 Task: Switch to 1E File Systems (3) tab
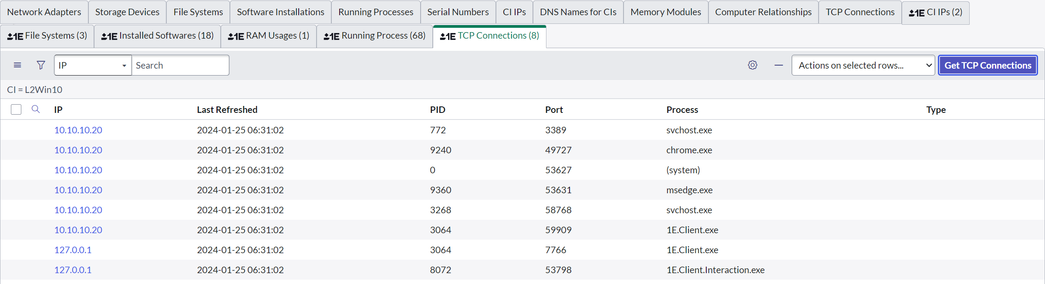pyautogui.click(x=47, y=36)
